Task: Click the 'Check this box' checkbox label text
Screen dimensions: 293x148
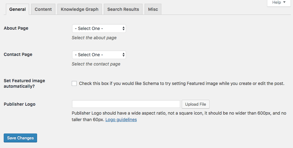Action: tap(181, 83)
